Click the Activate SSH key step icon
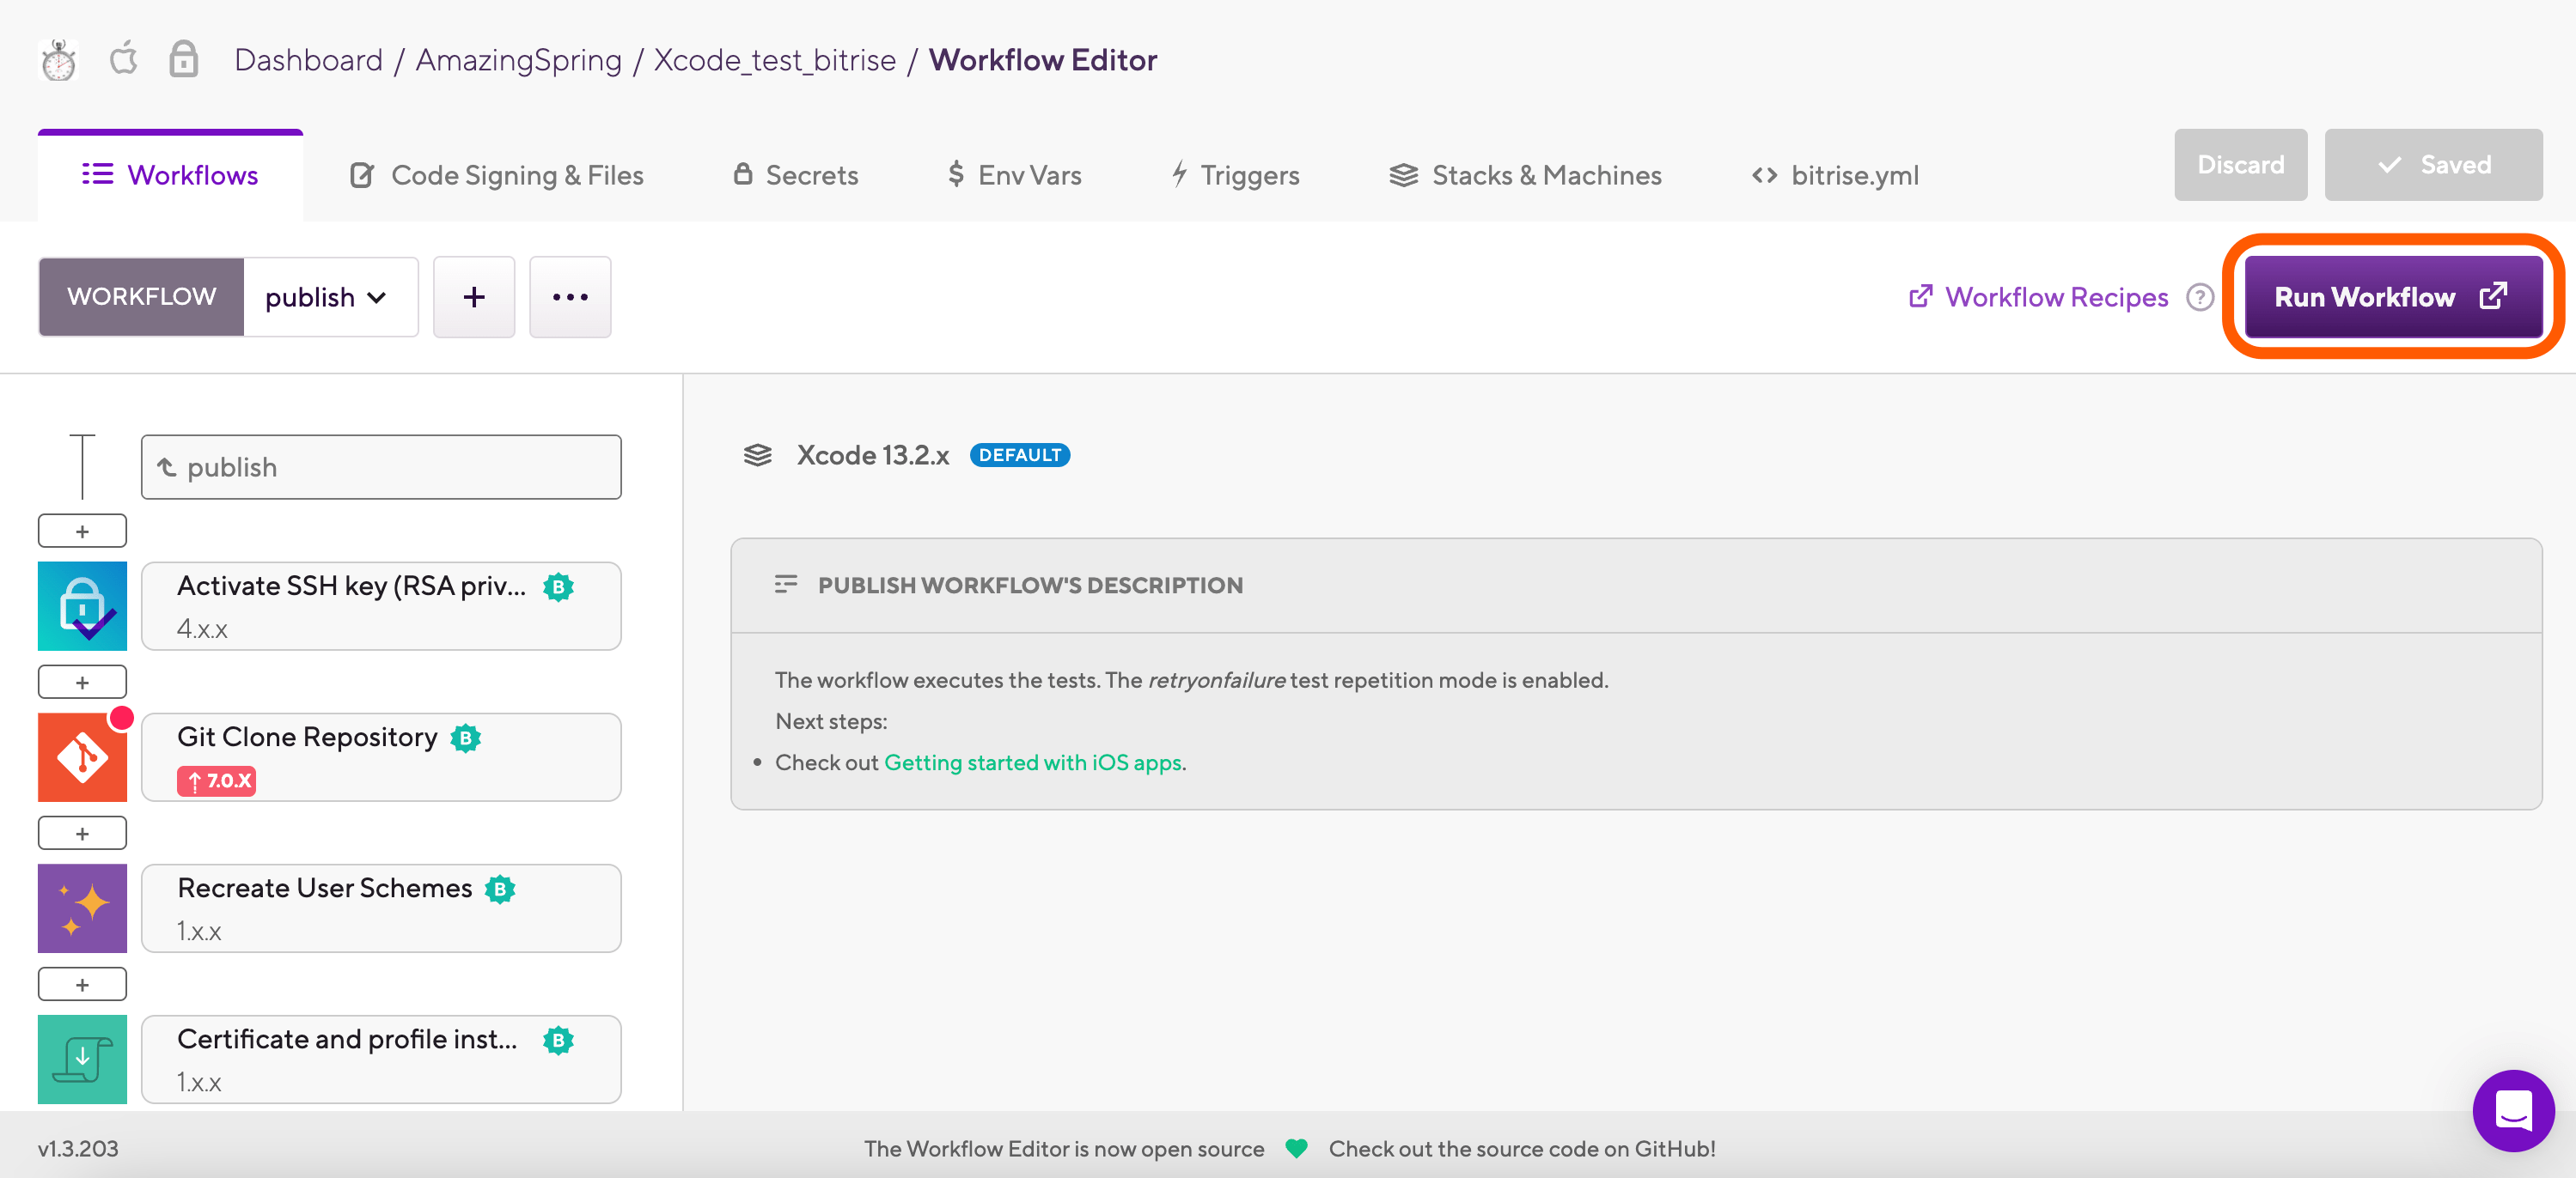The image size is (2576, 1178). point(82,605)
